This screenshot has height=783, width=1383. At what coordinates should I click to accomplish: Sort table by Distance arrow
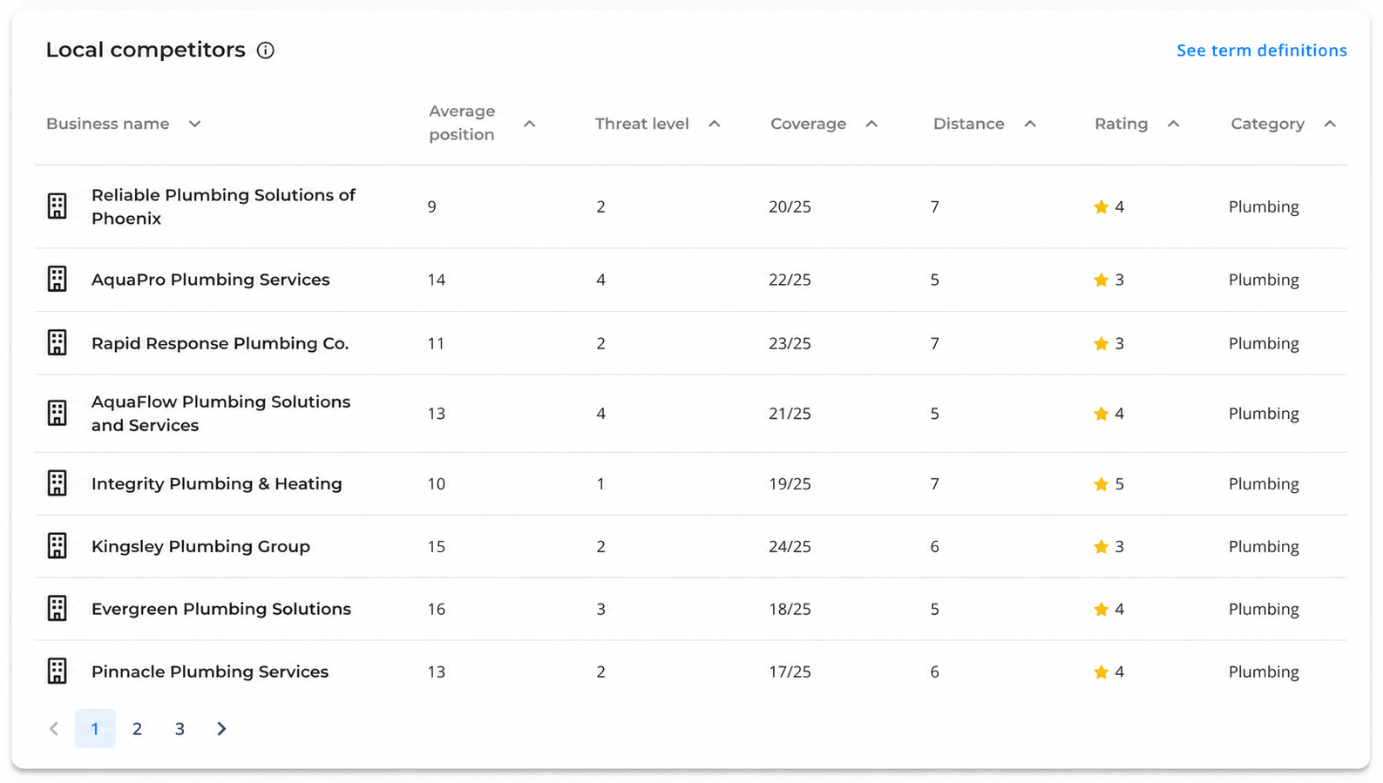[1030, 124]
